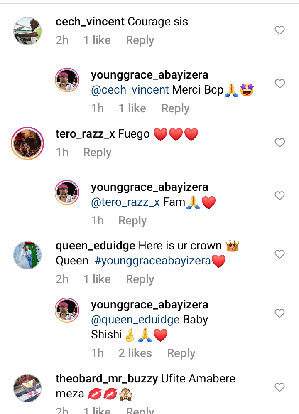Viewport: 299px width, 414px height.
Task: Open the @cech_vincent mention link
Action: click(130, 90)
